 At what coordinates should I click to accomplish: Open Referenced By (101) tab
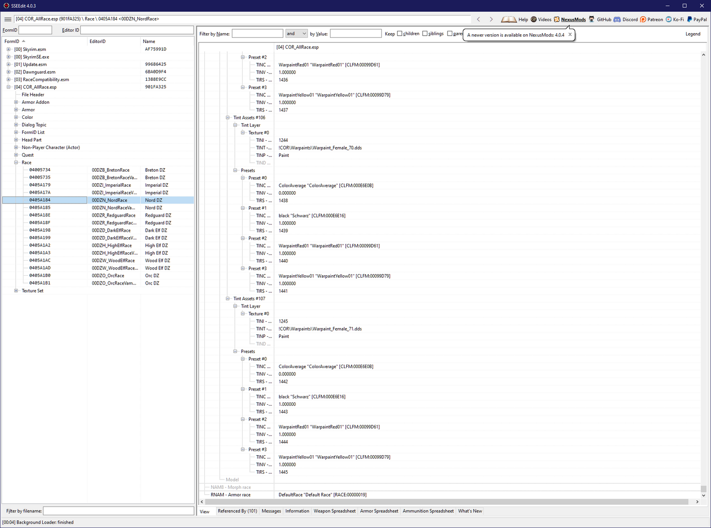coord(237,511)
